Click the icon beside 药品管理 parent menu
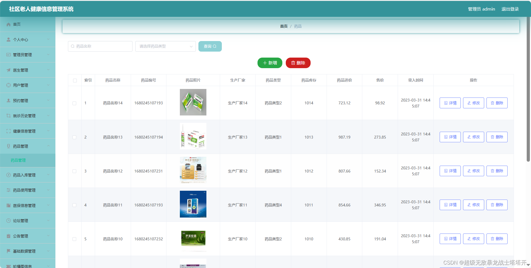 [9, 146]
